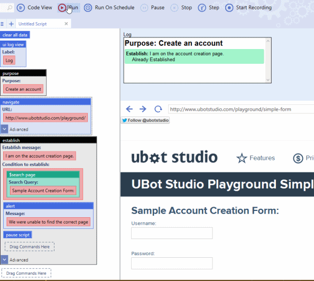Image resolution: width=314 pixels, height=281 pixels.
Task: Edit the Establish message field
Action: tap(40, 156)
